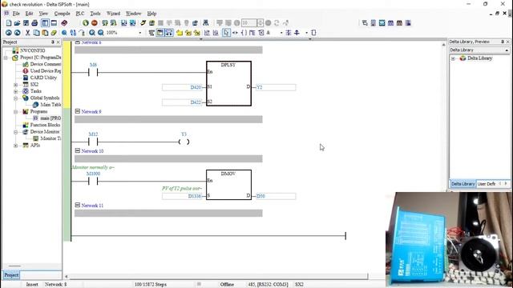Open the Wizard menu
This screenshot has width=513, height=288.
click(113, 14)
